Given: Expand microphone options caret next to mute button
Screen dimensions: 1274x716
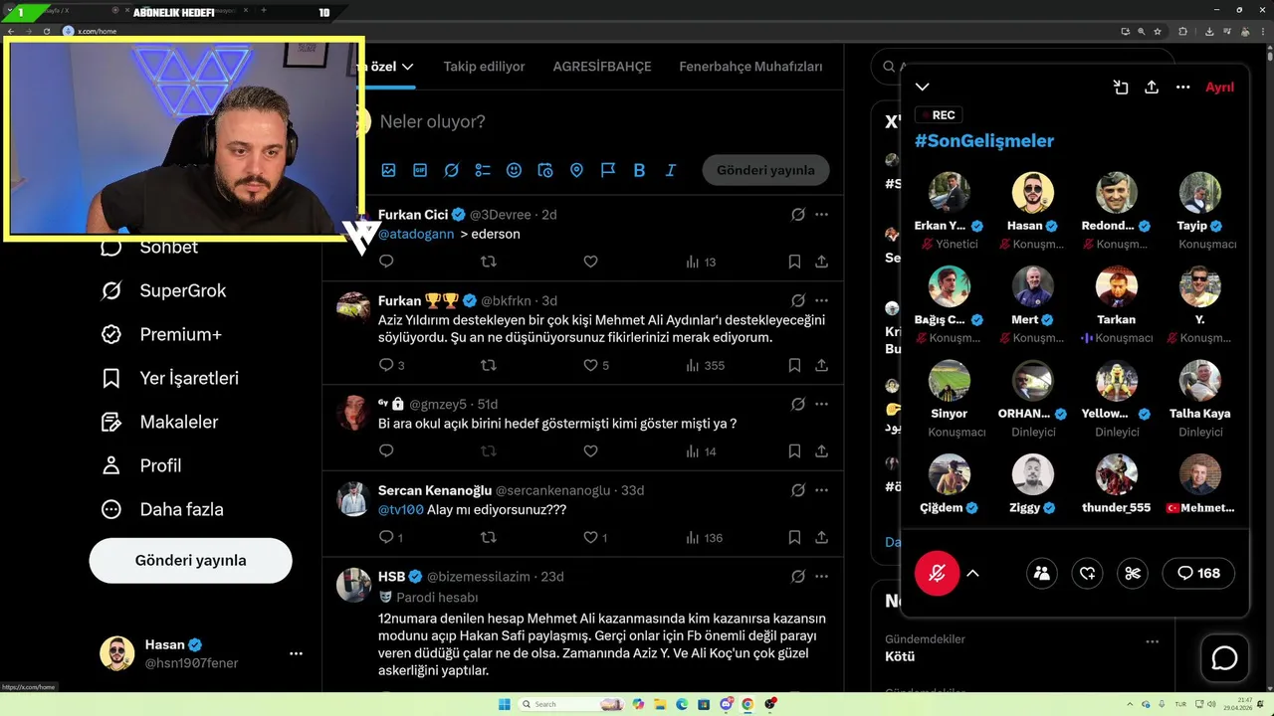Looking at the screenshot, I should (972, 573).
